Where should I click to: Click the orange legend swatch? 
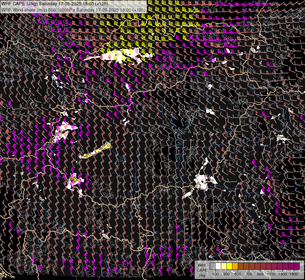(x=235, y=266)
